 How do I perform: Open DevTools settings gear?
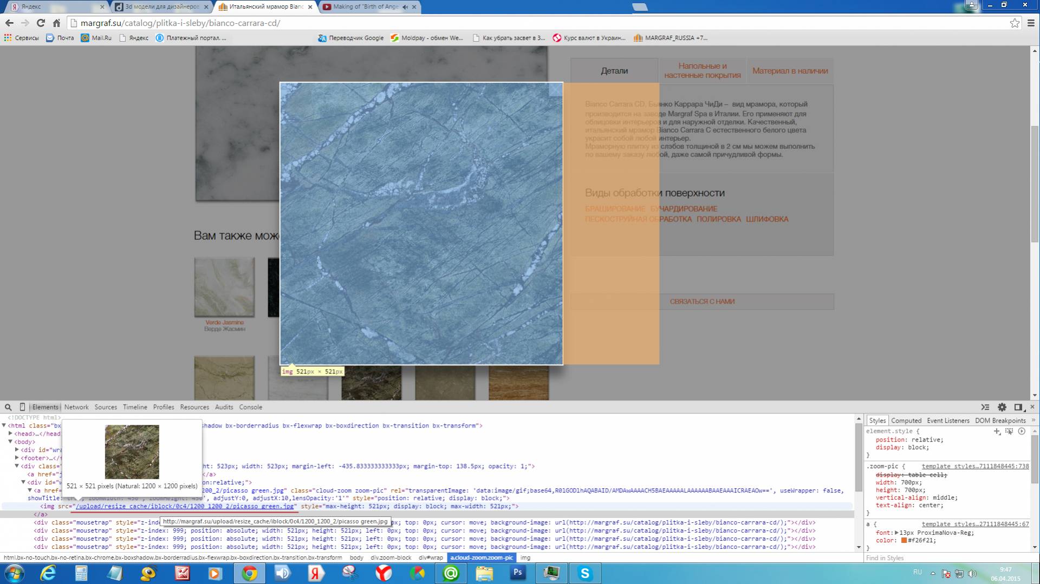point(1002,407)
